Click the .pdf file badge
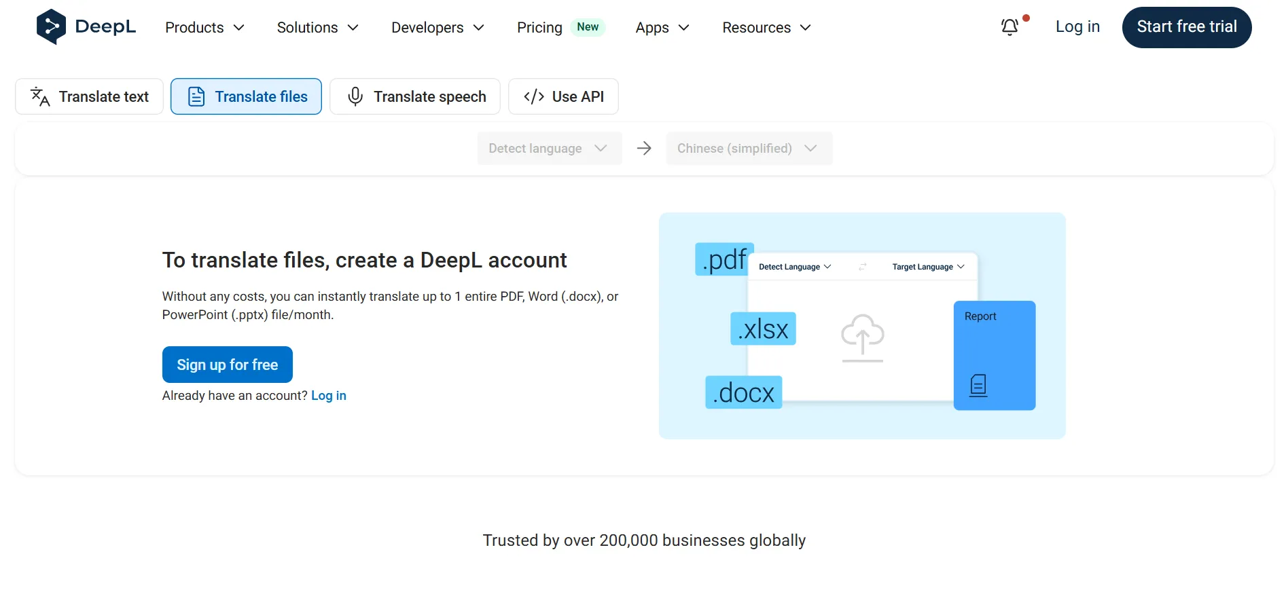Viewport: 1286px width, 592px height. pyautogui.click(x=725, y=259)
